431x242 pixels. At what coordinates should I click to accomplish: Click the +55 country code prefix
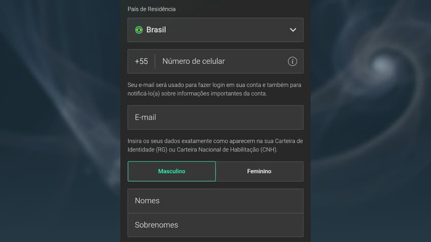141,61
